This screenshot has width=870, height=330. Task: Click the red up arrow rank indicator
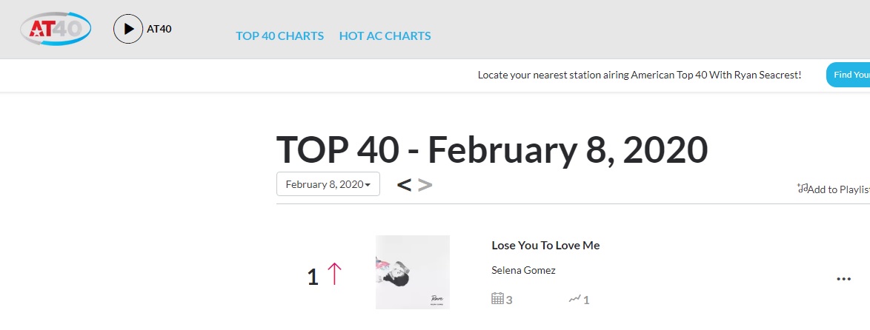tap(334, 275)
